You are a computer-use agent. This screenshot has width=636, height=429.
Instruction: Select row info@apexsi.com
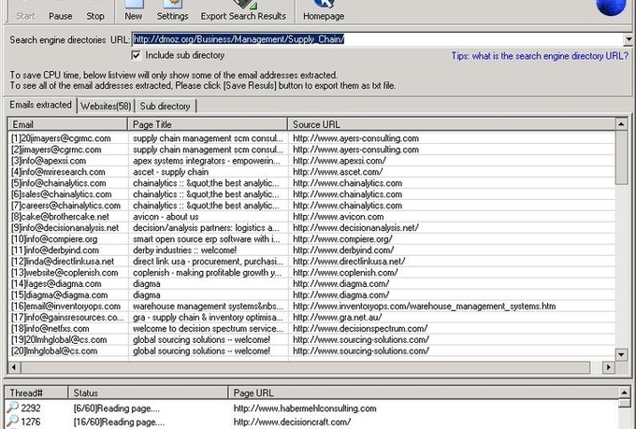coord(311,161)
